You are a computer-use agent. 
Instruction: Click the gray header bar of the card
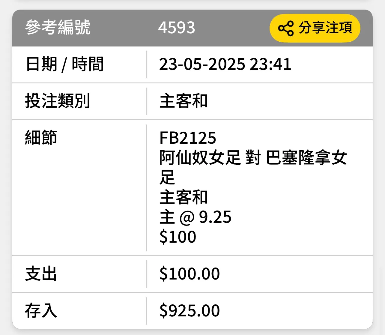(192, 28)
